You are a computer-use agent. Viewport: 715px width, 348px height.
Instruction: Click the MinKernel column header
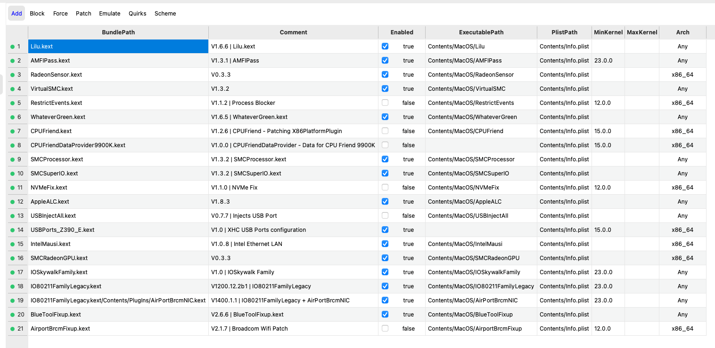[608, 32]
